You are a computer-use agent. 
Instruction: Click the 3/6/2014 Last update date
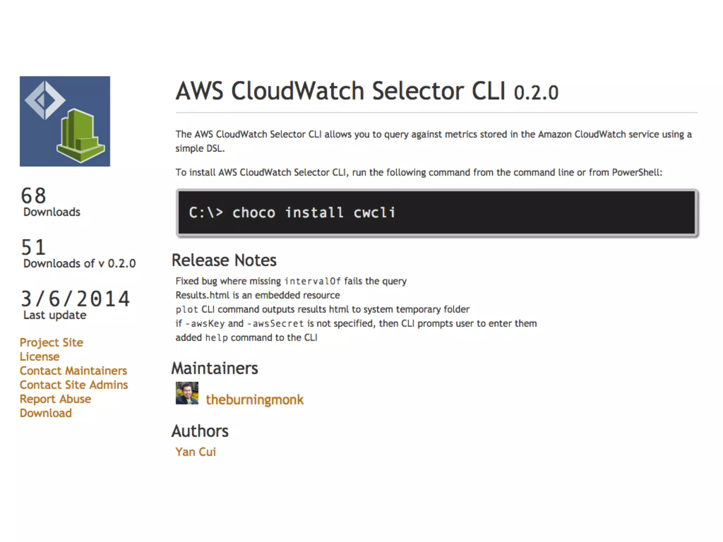coord(75,305)
